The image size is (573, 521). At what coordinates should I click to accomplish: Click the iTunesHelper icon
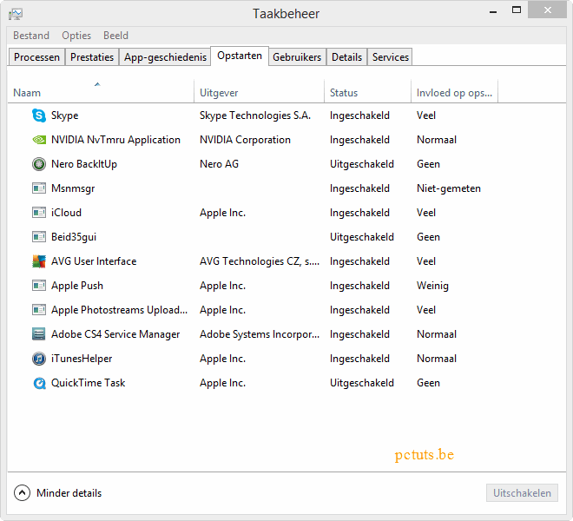pyautogui.click(x=38, y=359)
